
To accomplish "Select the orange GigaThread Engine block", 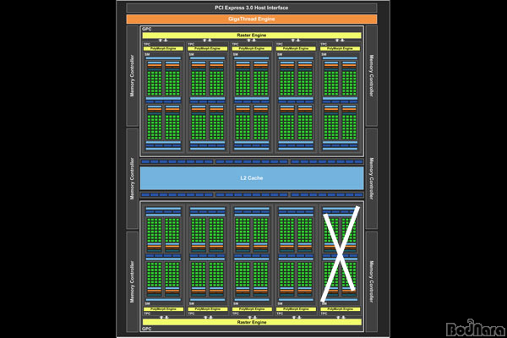I will 252,19.
